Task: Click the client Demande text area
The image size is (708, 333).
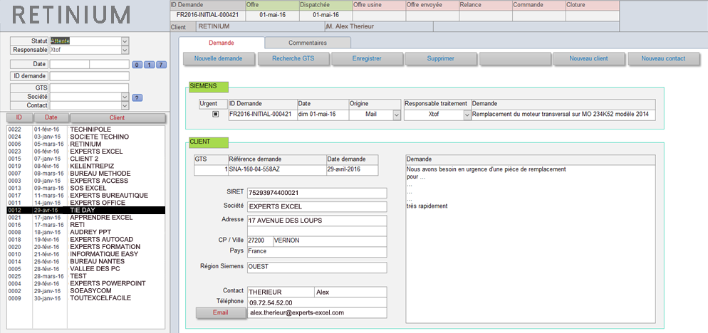Action: point(531,243)
